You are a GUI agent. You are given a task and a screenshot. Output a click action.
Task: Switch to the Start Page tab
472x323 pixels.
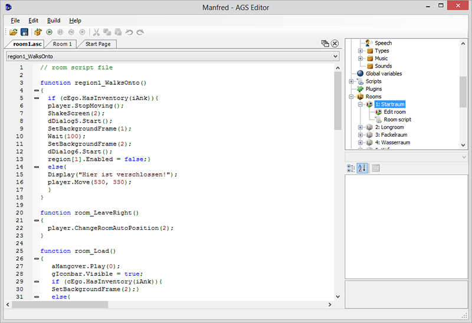tap(98, 44)
